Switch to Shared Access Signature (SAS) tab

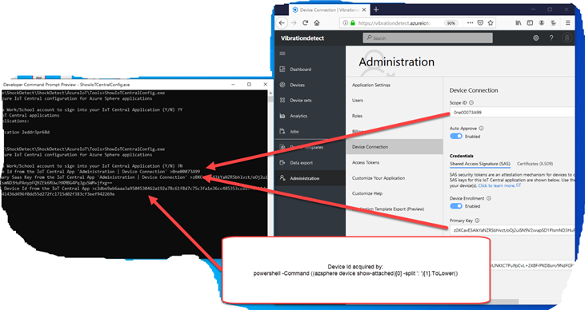[480, 164]
